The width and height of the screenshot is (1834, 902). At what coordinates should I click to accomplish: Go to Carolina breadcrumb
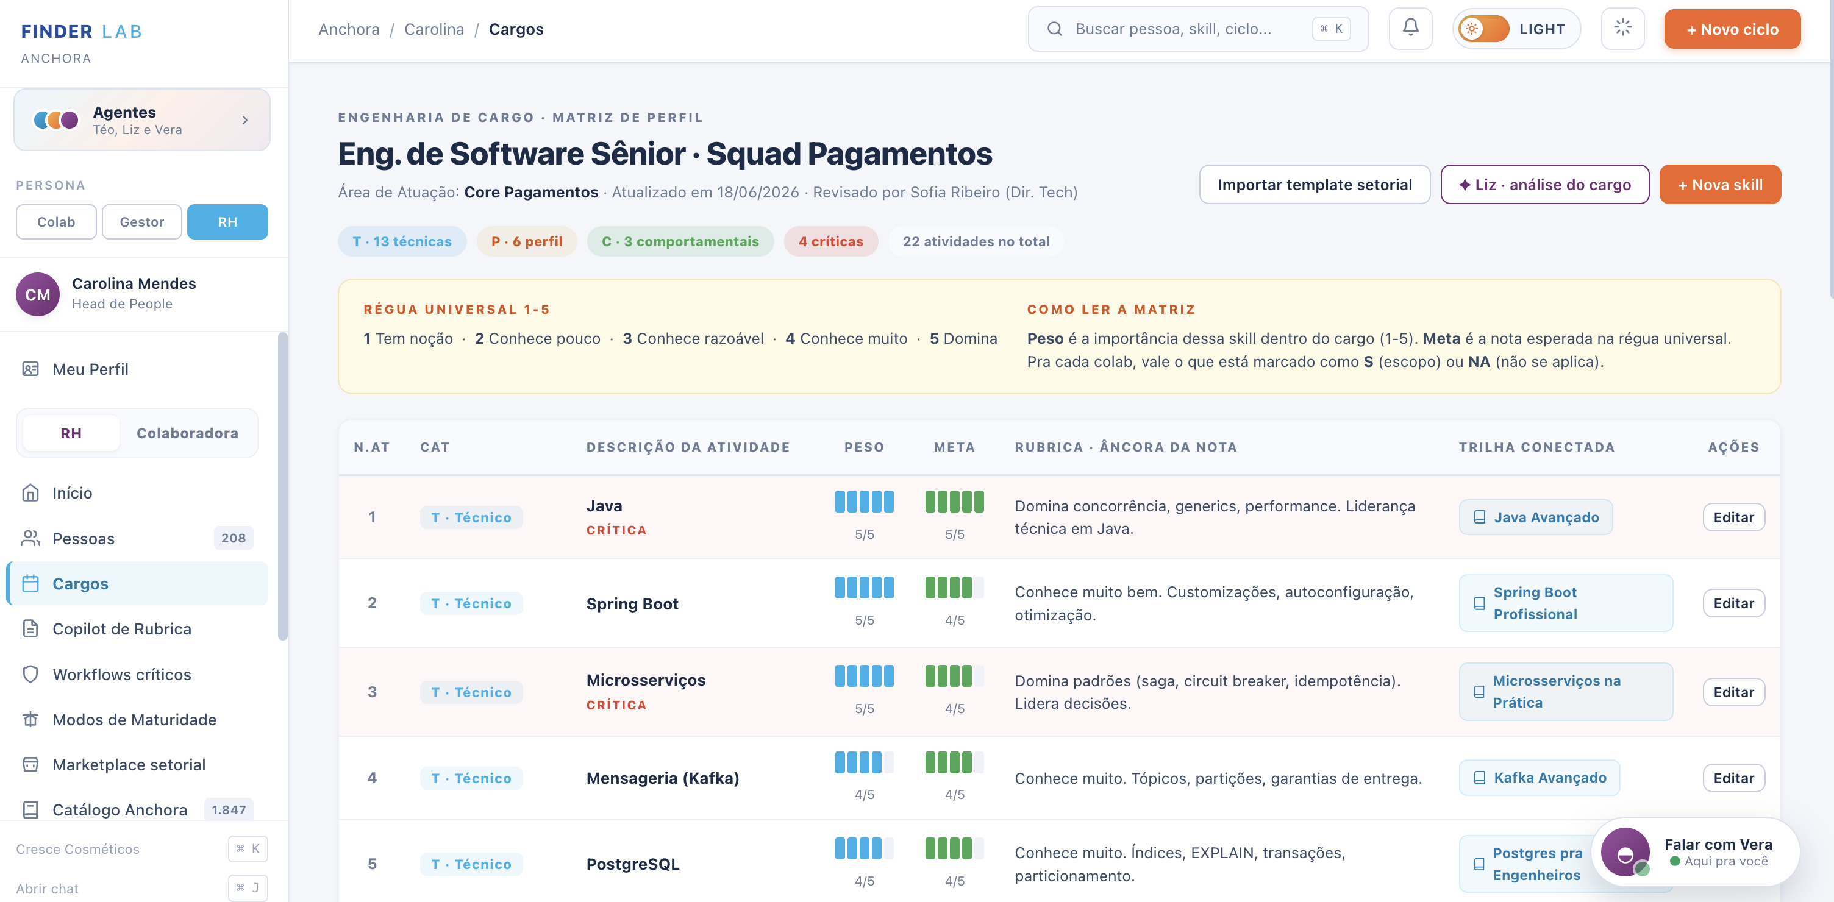point(434,29)
